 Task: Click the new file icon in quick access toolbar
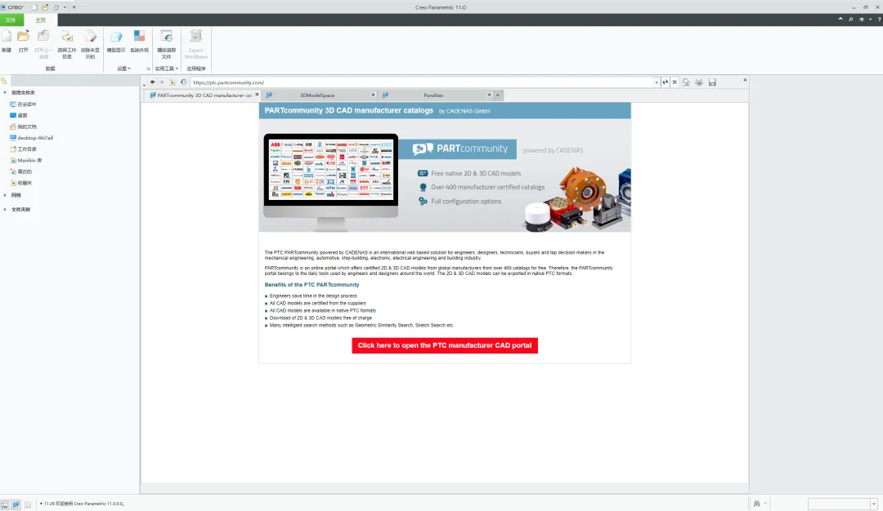click(x=35, y=7)
